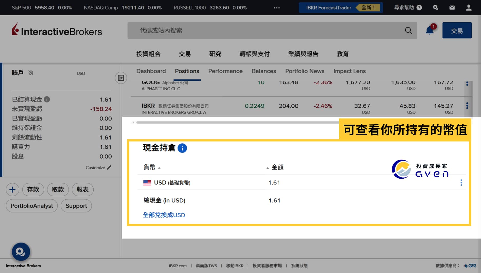Click the GOOG ticker symbol
Screen dimensions: 481x273
[150, 83]
